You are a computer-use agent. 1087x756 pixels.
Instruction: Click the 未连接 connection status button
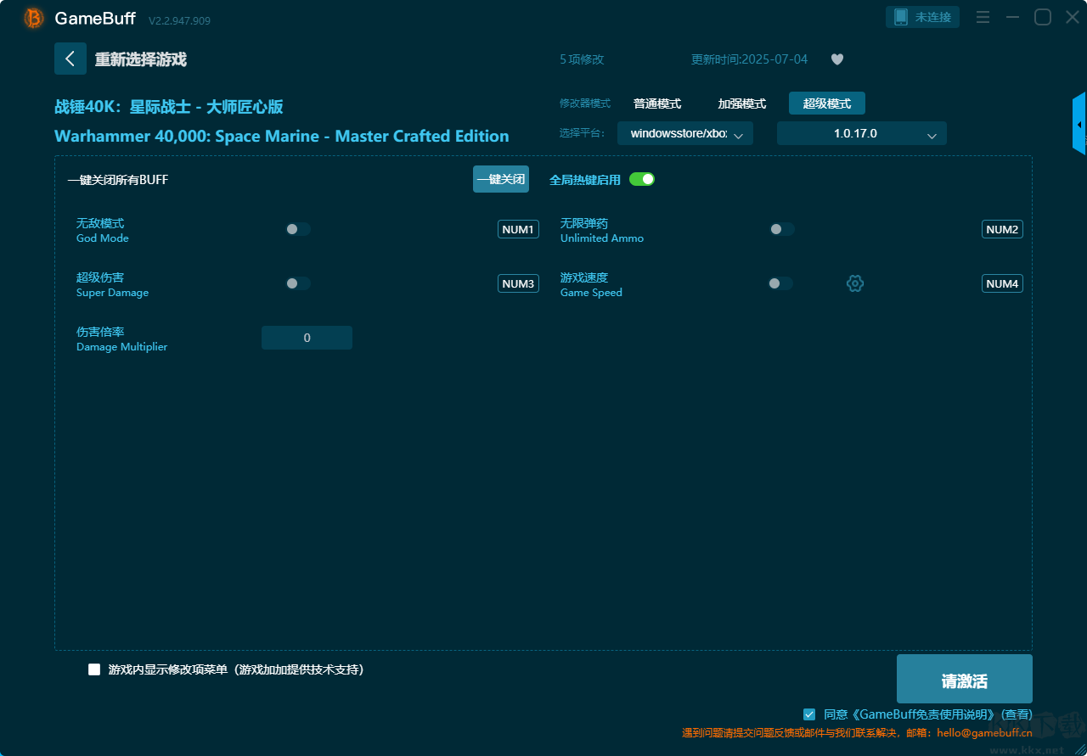(x=923, y=17)
